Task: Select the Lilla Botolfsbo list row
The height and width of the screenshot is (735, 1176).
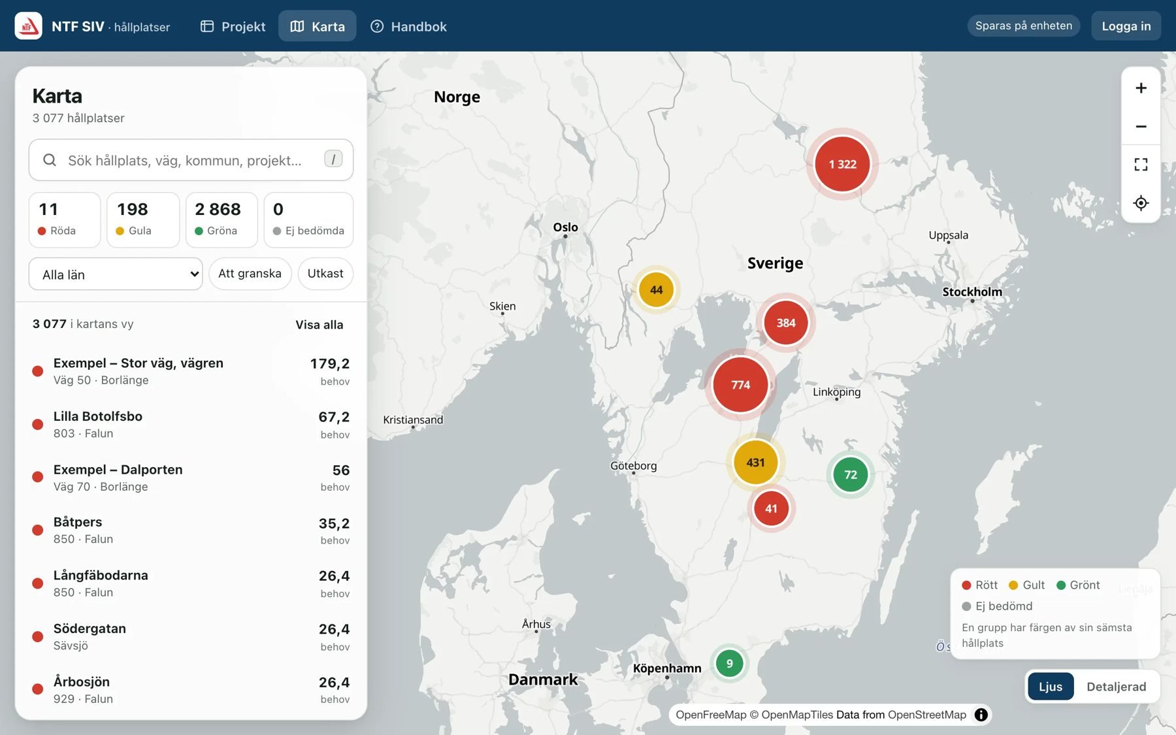Action: point(191,425)
